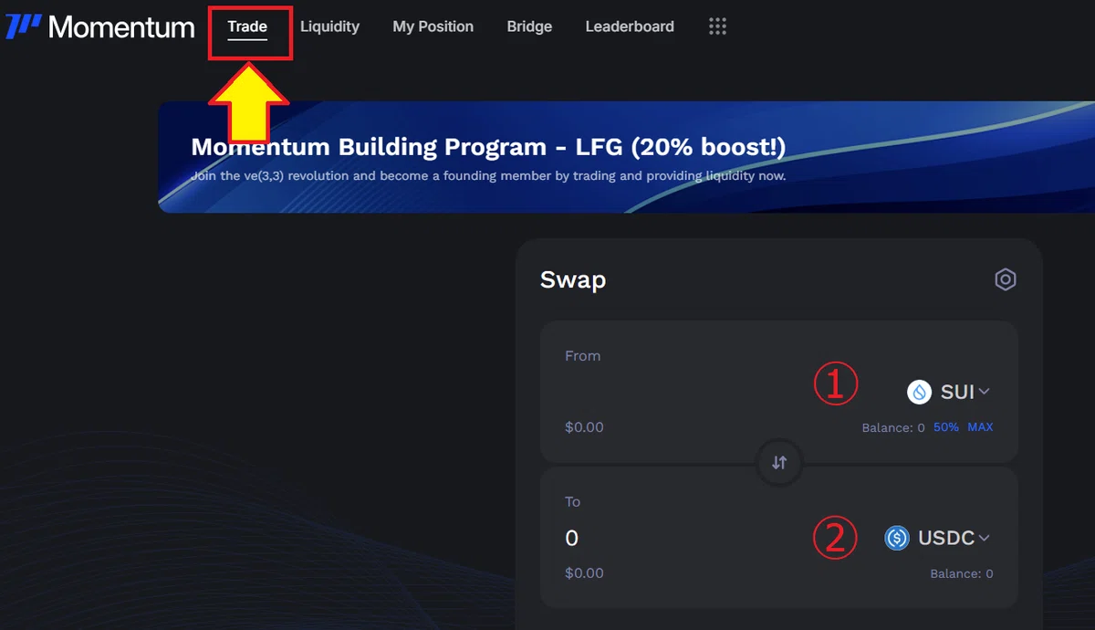Click the $0.00 value under To
This screenshot has width=1095, height=630.
(x=584, y=573)
